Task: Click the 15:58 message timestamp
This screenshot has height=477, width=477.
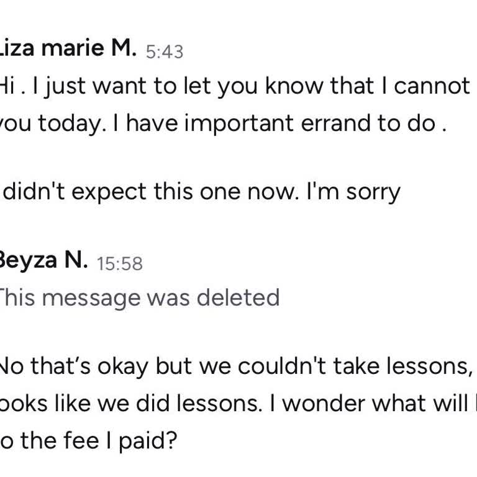Action: pos(120,263)
